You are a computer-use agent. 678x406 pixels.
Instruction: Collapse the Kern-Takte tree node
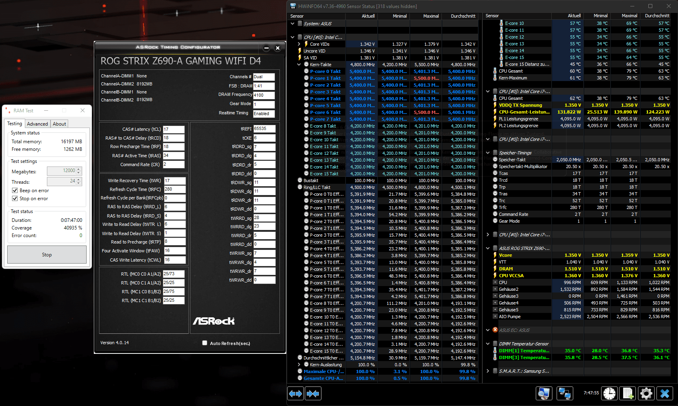[x=299, y=65]
